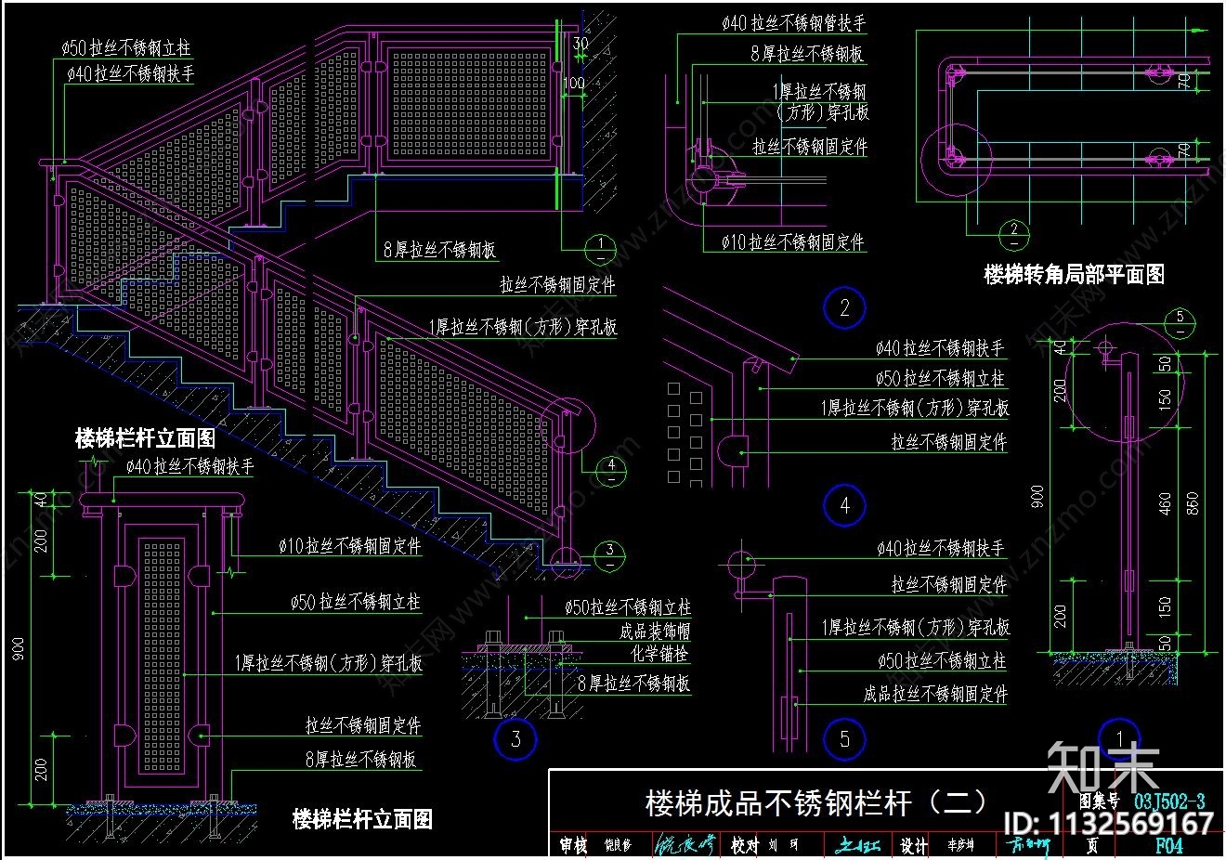Viewport: 1226px width, 860px height.
Task: Click the blue detail circle numbered 4
Action: coord(844,505)
